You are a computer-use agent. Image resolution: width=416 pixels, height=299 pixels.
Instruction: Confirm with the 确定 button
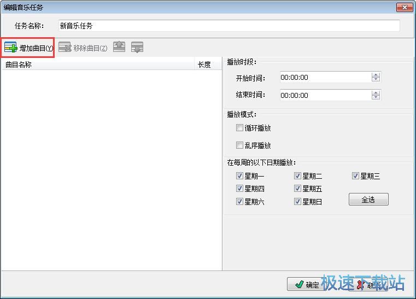pyautogui.click(x=307, y=284)
